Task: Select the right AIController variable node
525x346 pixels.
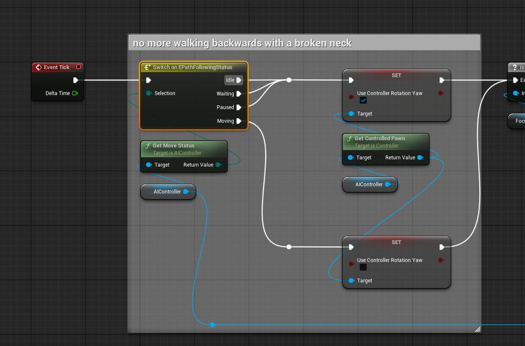Action: pyautogui.click(x=370, y=184)
